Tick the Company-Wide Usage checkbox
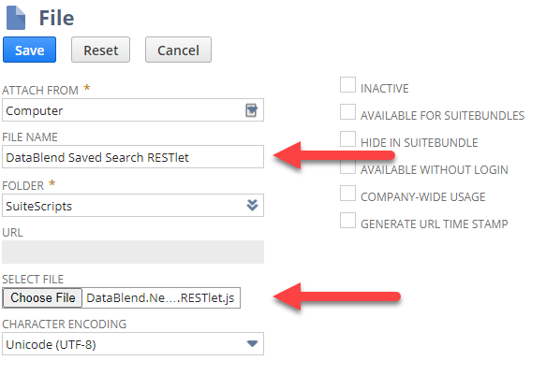This screenshot has width=546, height=375. [x=347, y=194]
